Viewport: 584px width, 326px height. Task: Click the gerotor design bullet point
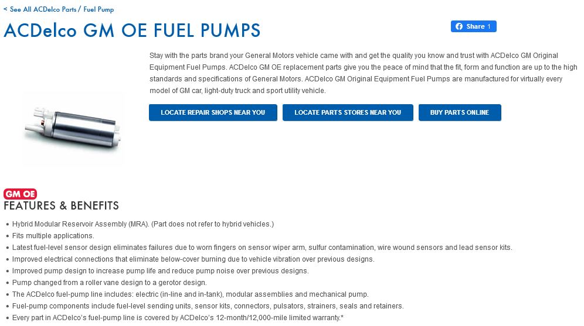pyautogui.click(x=109, y=283)
